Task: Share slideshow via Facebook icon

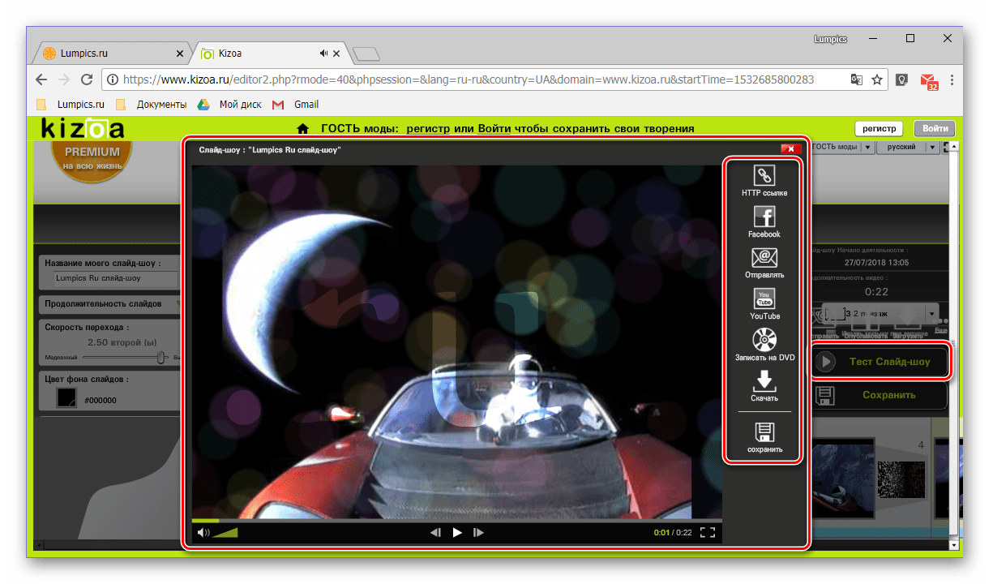Action: 764,216
